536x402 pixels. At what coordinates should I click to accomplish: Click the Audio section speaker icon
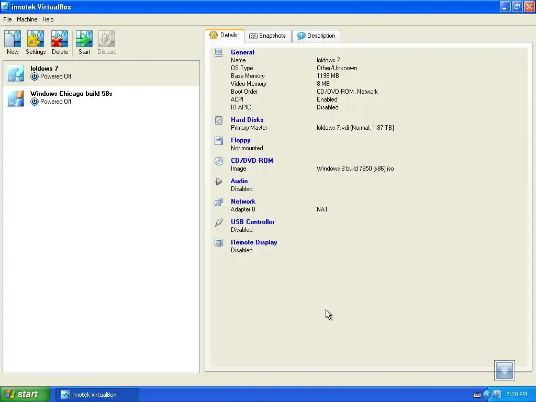pyautogui.click(x=219, y=182)
